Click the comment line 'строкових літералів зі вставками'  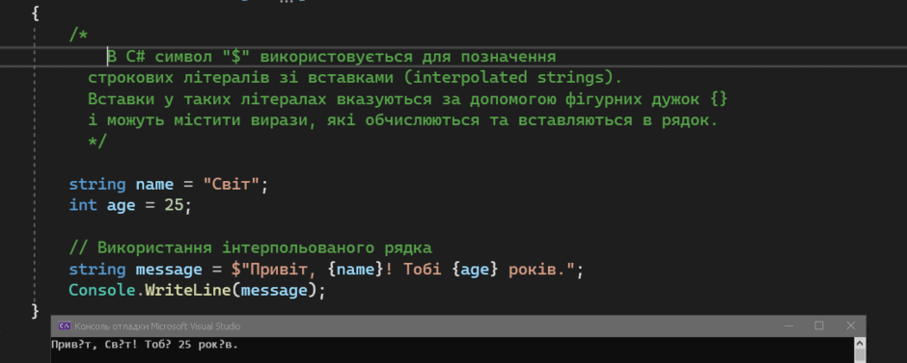355,78
